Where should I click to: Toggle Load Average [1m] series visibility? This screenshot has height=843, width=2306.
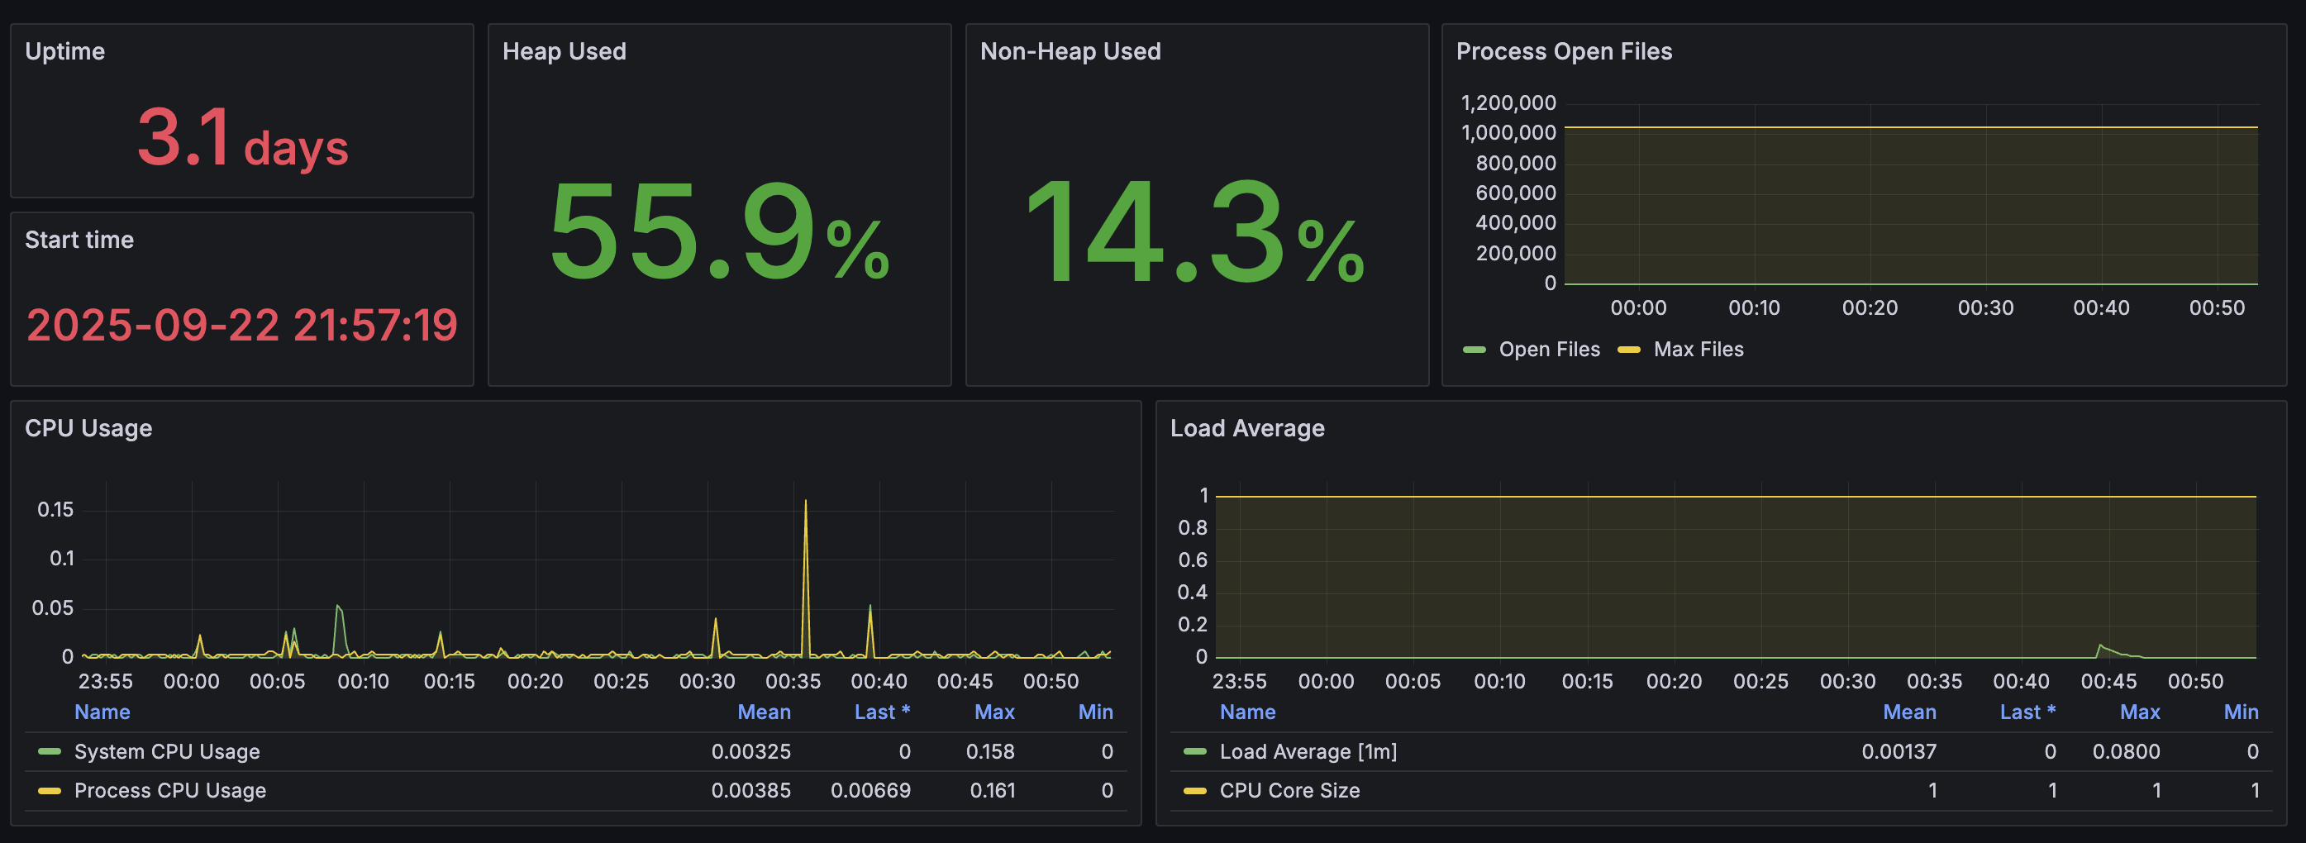point(1307,752)
